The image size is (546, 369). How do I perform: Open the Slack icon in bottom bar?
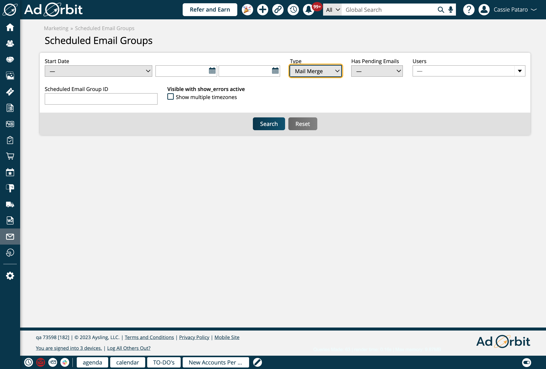[x=65, y=362]
